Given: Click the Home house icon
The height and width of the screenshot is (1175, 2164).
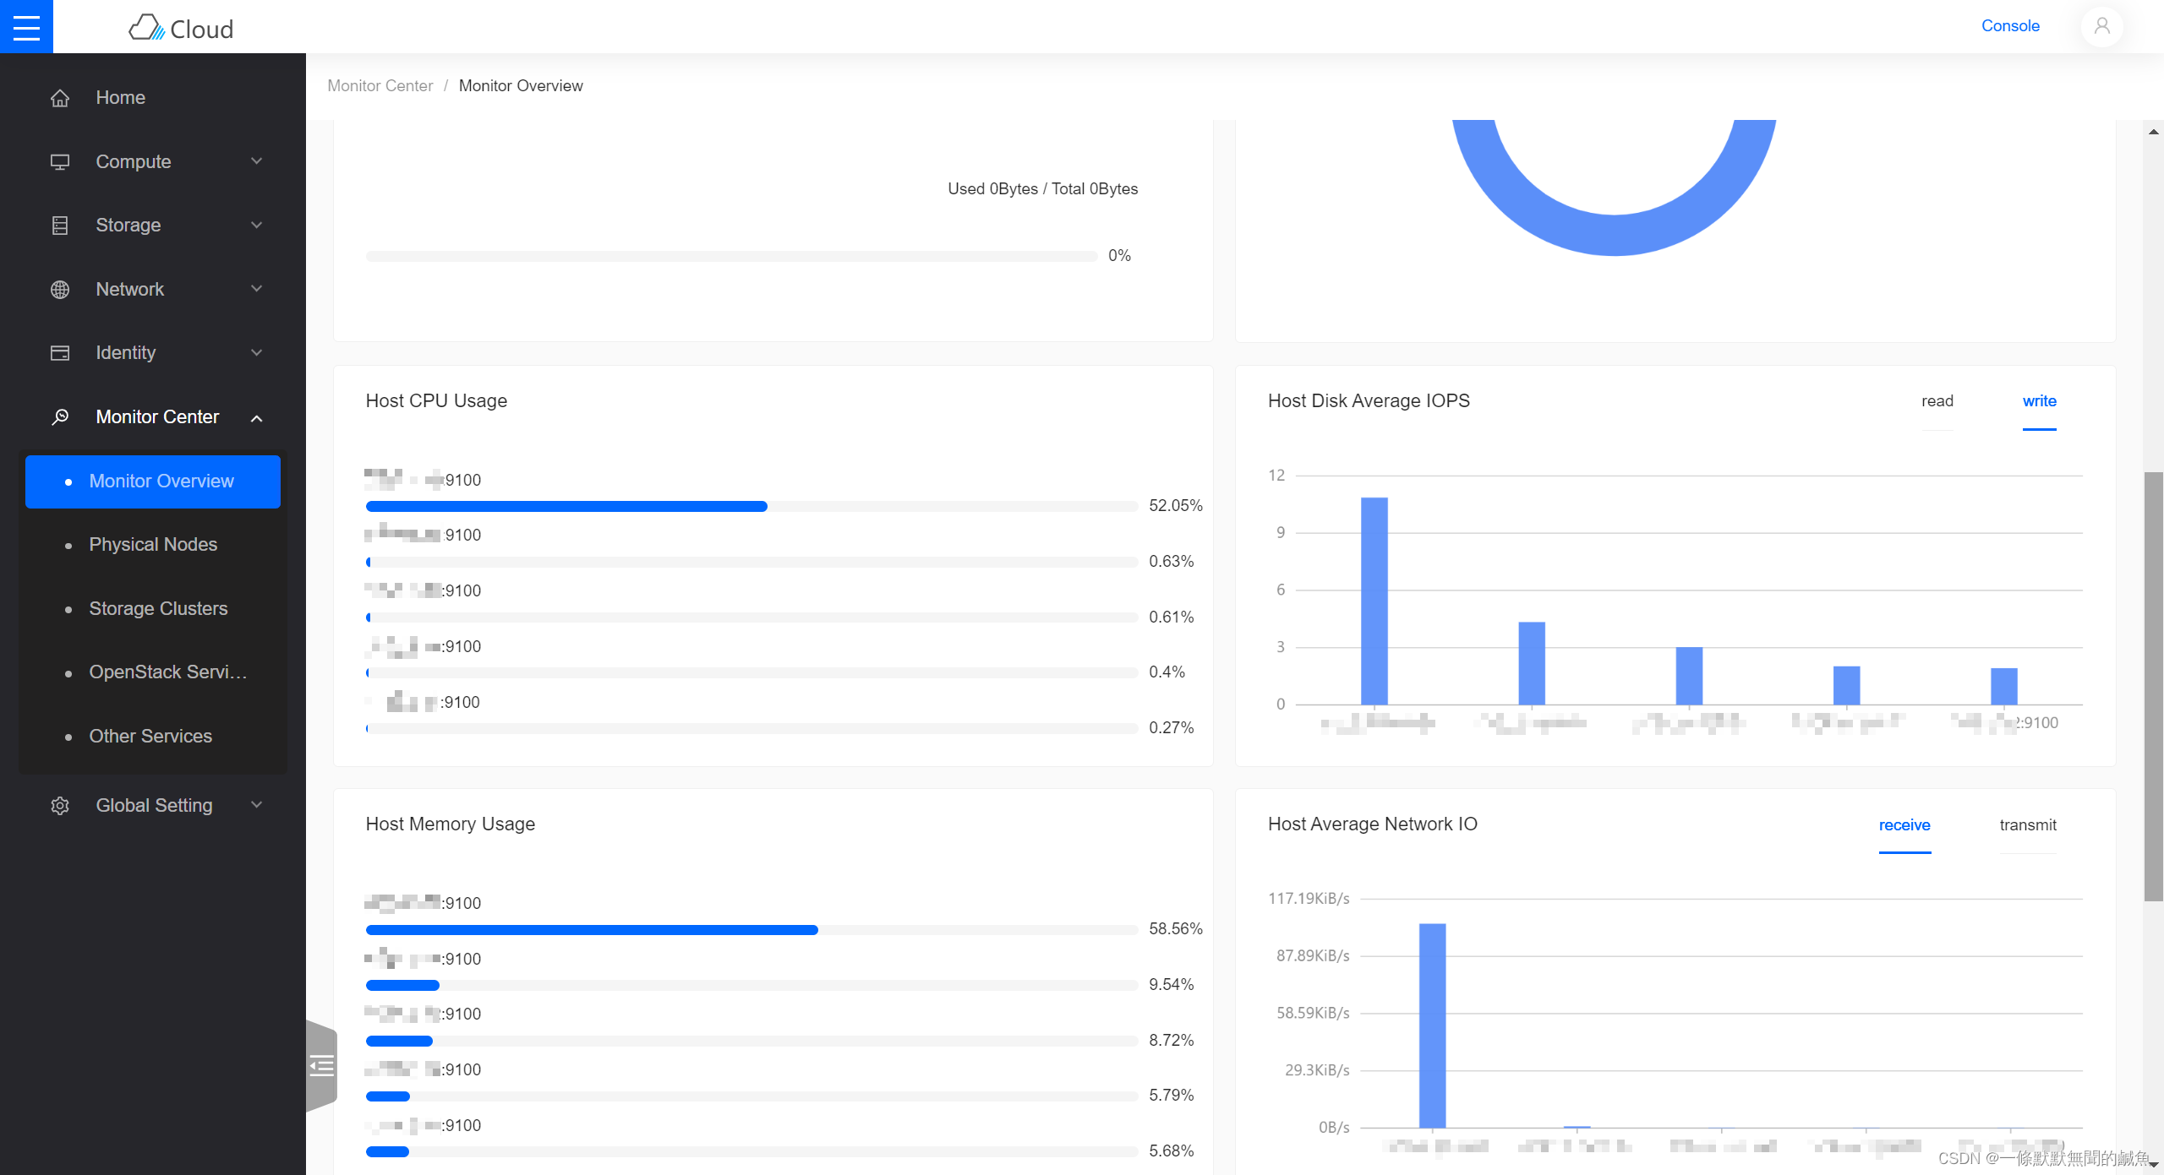Looking at the screenshot, I should 60,98.
